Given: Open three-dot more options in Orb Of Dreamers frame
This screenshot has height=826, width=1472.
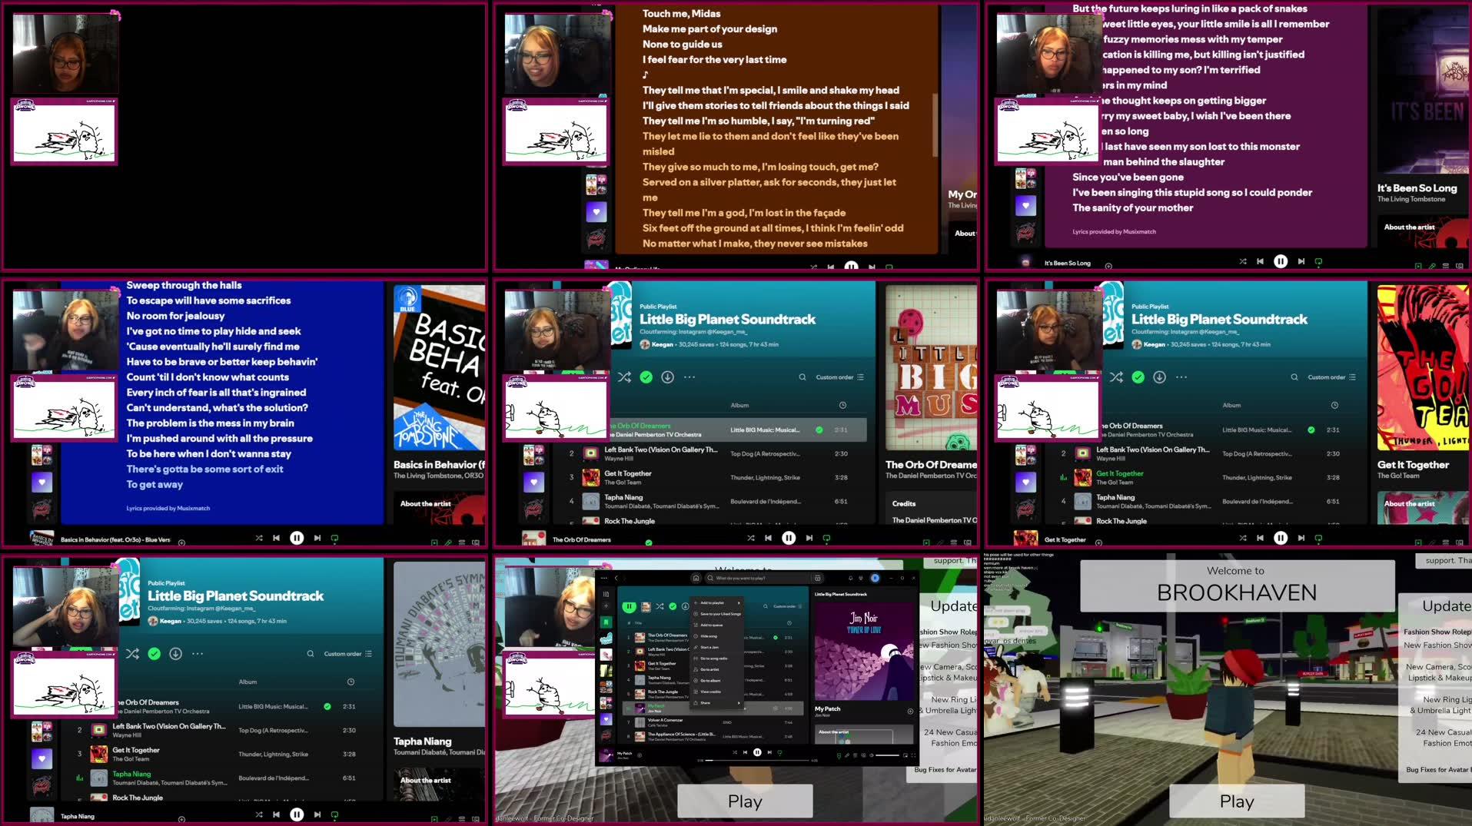Looking at the screenshot, I should coord(689,377).
